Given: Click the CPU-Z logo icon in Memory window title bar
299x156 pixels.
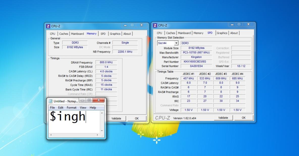Looking at the screenshot, I should 48,26.
